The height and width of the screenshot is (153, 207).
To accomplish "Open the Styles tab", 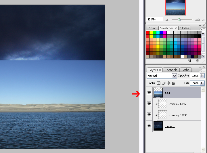I will [185, 28].
